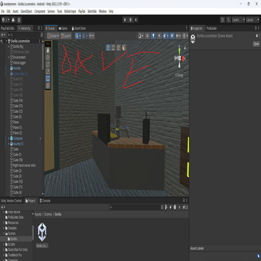Screen dimensions: 261x261
Task: Open the Layout dropdown
Action: click(252, 20)
